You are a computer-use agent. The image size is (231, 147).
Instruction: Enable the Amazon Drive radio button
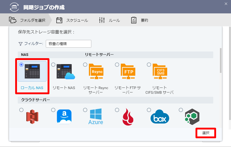click(53, 110)
